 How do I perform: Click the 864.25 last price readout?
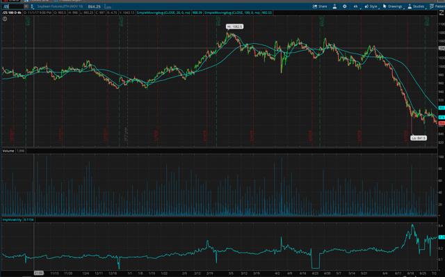point(94,6)
